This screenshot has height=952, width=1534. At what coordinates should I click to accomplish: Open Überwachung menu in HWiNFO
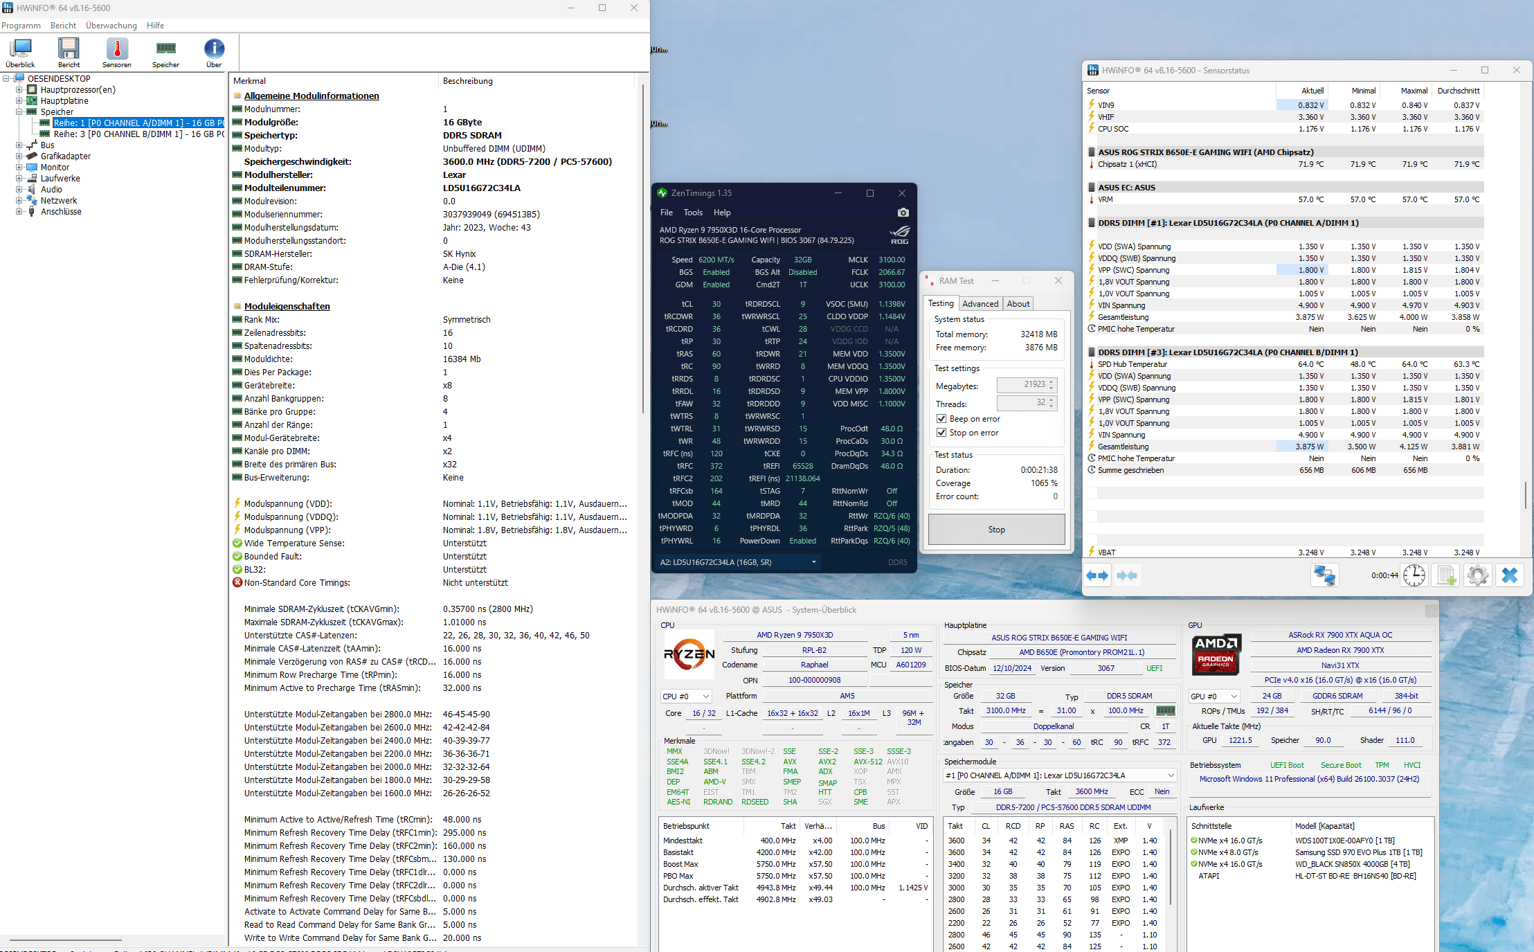pos(111,26)
